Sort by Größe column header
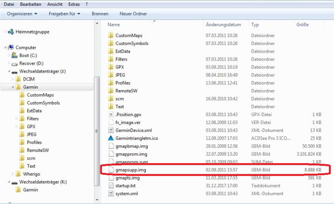Viewport: 334px width, 204px height. click(x=302, y=25)
